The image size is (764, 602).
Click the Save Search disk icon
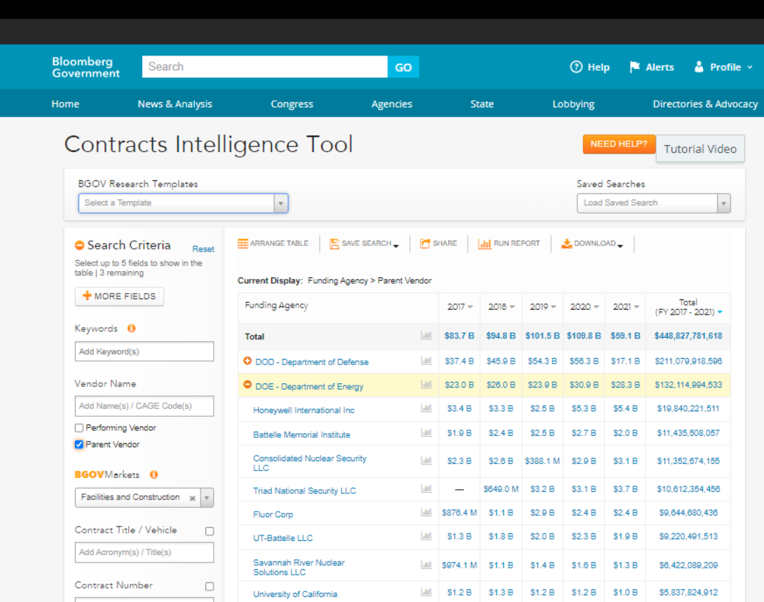tap(334, 243)
